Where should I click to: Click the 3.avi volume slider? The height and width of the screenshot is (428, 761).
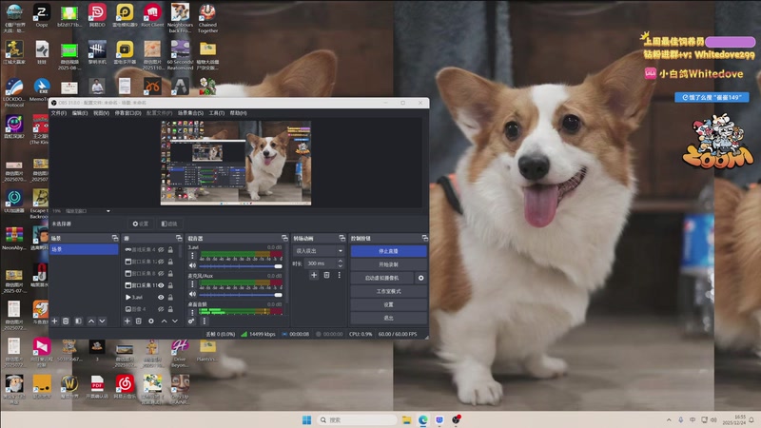pyautogui.click(x=241, y=266)
